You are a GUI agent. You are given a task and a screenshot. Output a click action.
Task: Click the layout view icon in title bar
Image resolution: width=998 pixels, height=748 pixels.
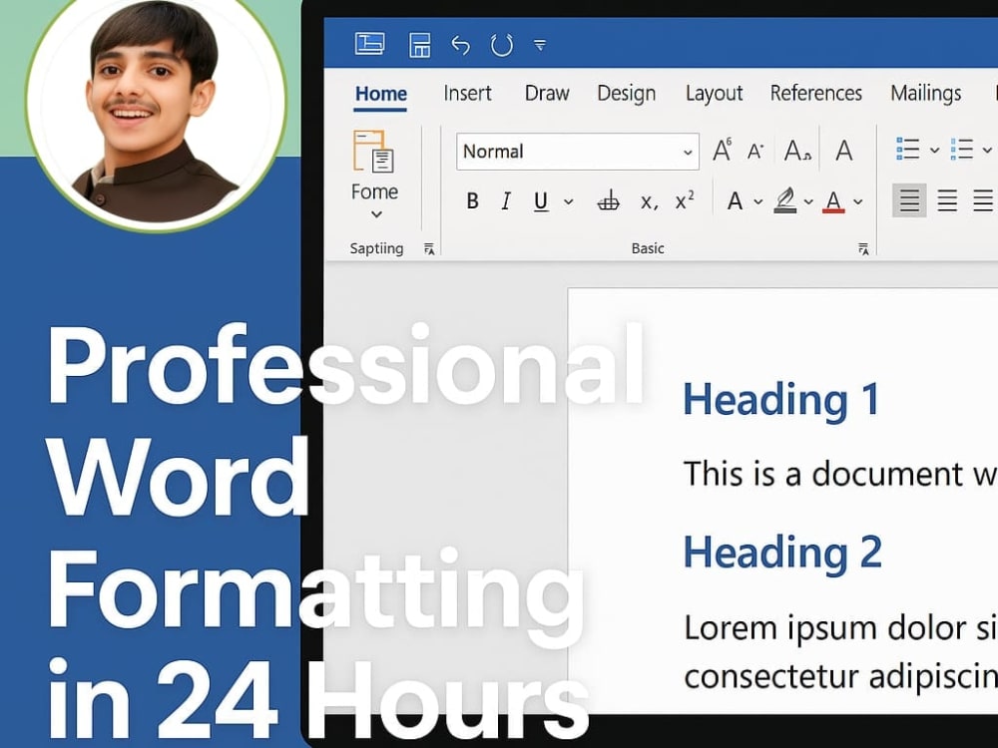(370, 44)
